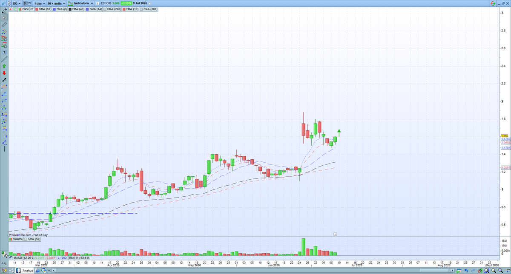Image resolution: width=511 pixels, height=274 pixels.
Task: Select the vertical line drawing tool
Action: point(4,149)
